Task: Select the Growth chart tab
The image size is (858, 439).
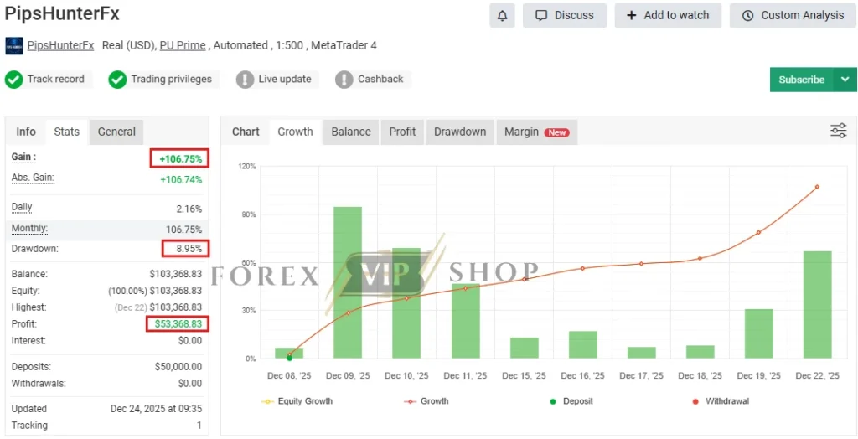Action: coord(296,132)
